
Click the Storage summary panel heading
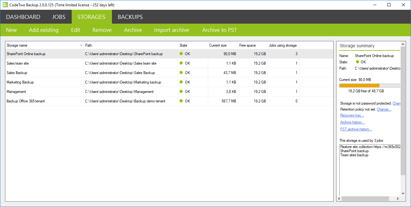pos(357,46)
